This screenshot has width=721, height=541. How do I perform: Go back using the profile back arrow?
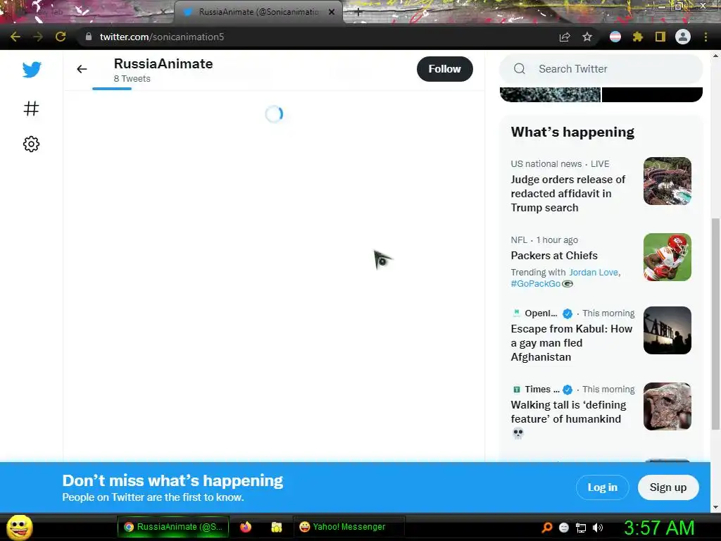[82, 69]
